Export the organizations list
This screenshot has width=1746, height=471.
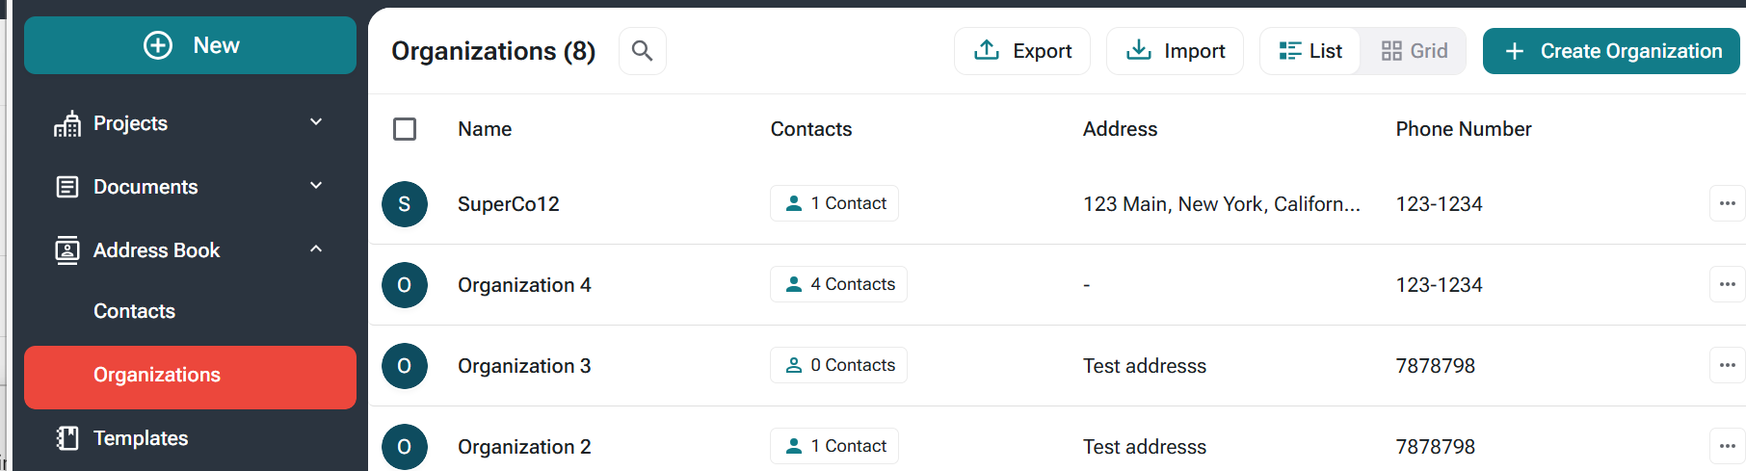[x=1022, y=51]
